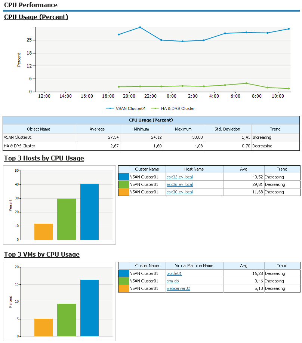Open the esx32.ev.local host link
The image size is (302, 343).
click(179, 177)
